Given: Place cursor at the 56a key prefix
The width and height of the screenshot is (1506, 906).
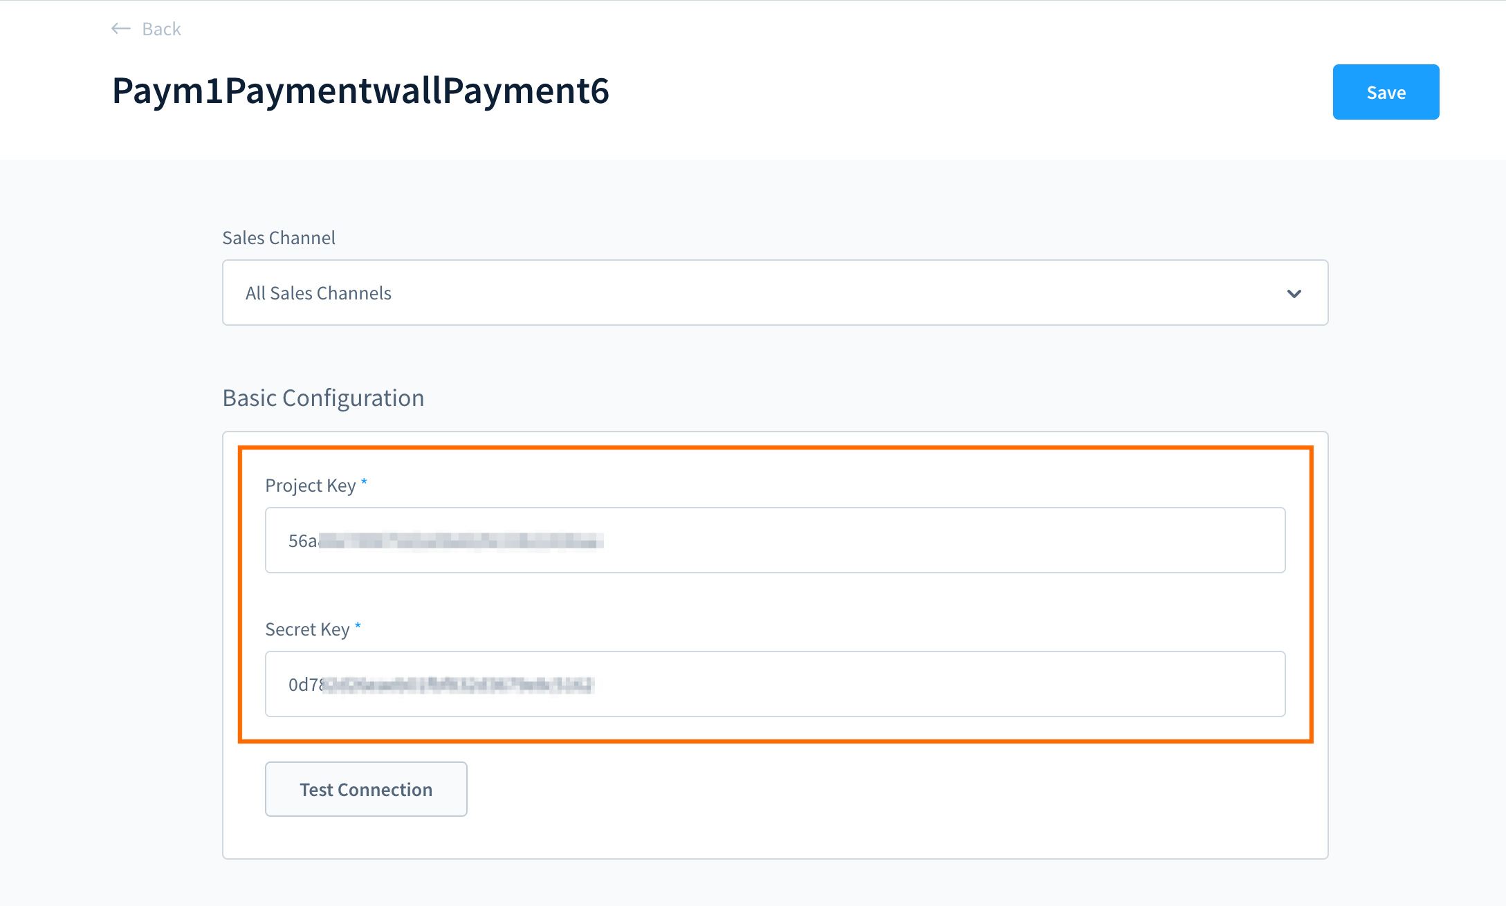Looking at the screenshot, I should [302, 541].
